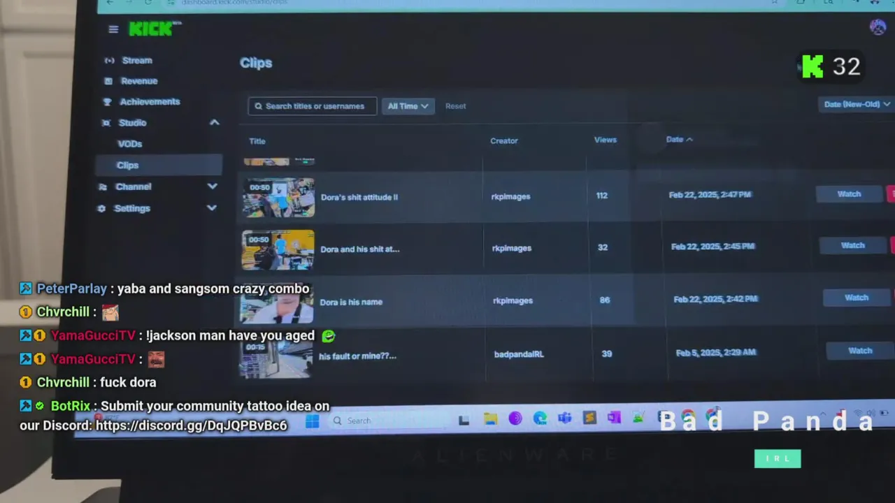Reset the clip filters
Screen dimensions: 895x503
click(455, 106)
